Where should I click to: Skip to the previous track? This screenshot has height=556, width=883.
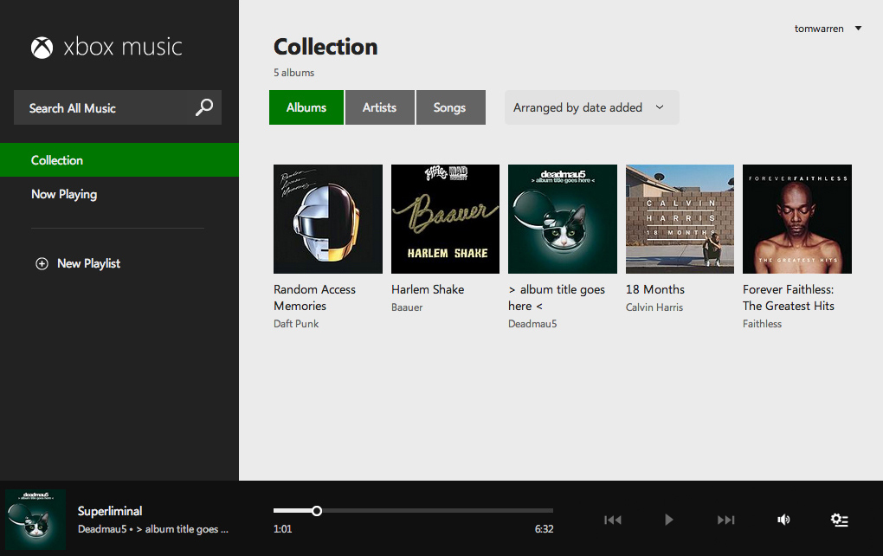[x=613, y=520]
